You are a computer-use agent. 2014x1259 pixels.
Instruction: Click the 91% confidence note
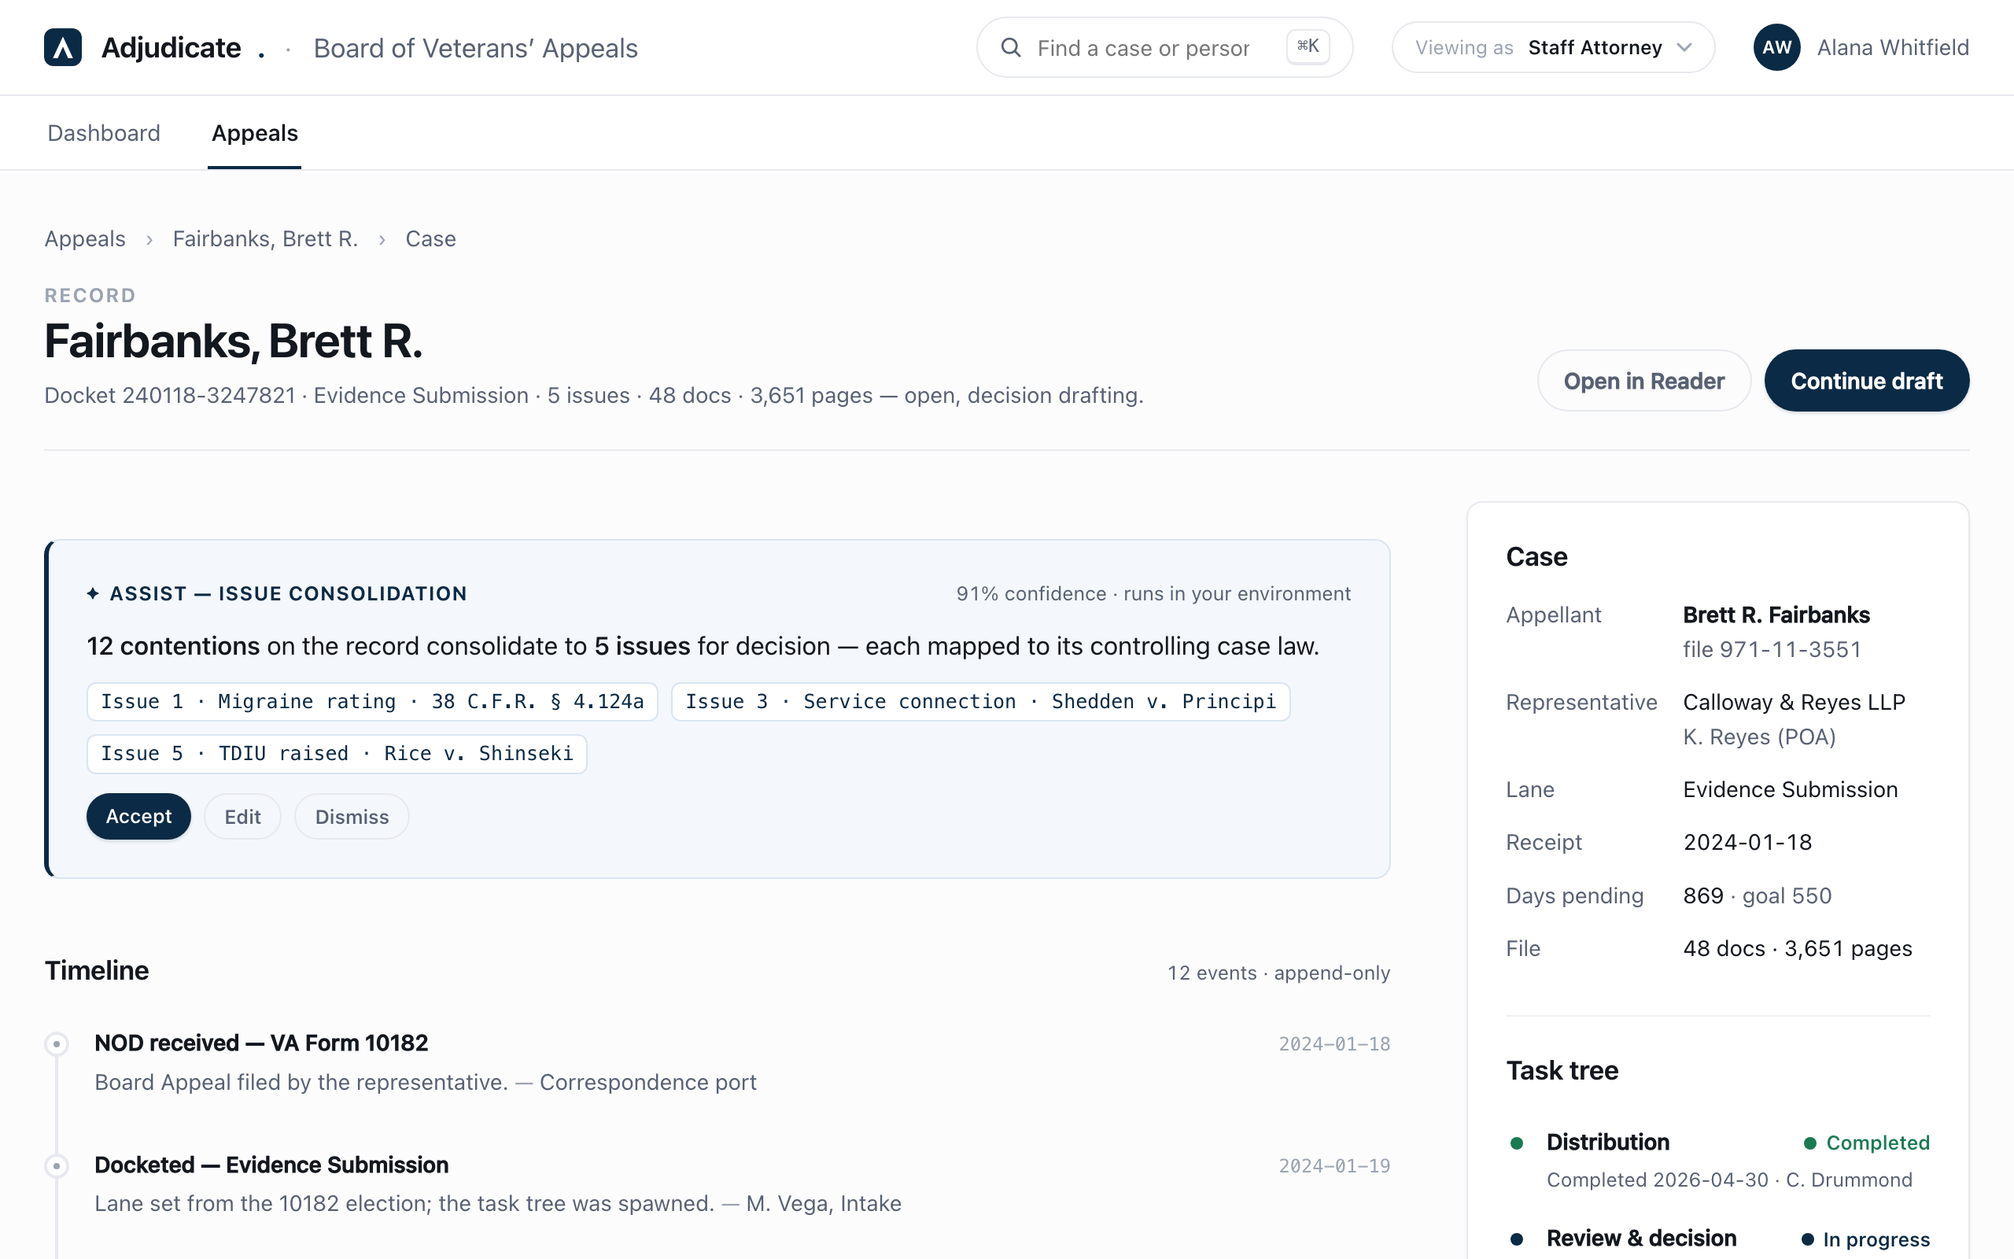click(1153, 593)
